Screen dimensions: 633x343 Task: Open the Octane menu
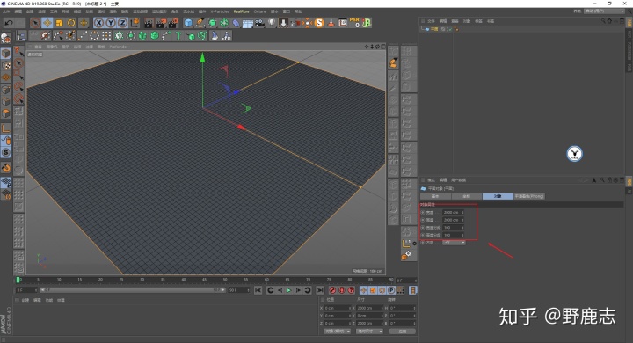tap(260, 11)
